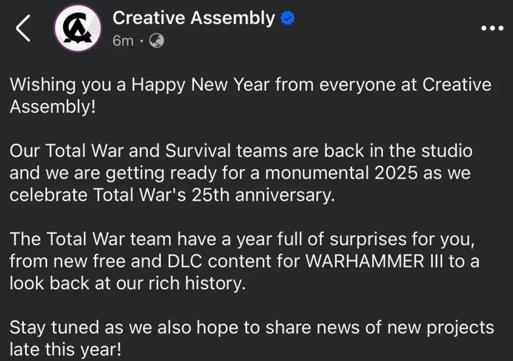Viewport: 513px width, 361px height.
Task: Tap the word monumental in the post
Action: tap(317, 172)
